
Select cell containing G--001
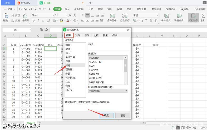(26, 49)
